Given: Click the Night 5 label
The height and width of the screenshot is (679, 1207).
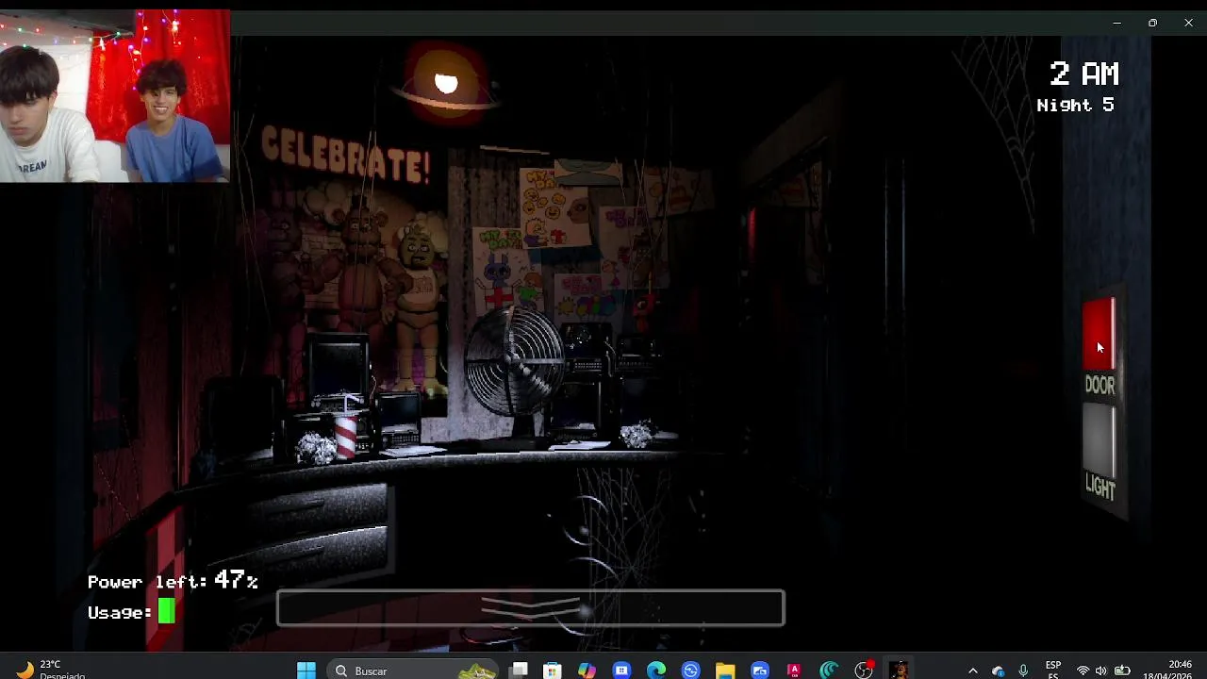Looking at the screenshot, I should 1076,105.
